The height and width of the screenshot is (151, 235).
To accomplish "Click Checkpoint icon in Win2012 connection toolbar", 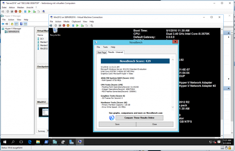I will click(x=83, y=26).
